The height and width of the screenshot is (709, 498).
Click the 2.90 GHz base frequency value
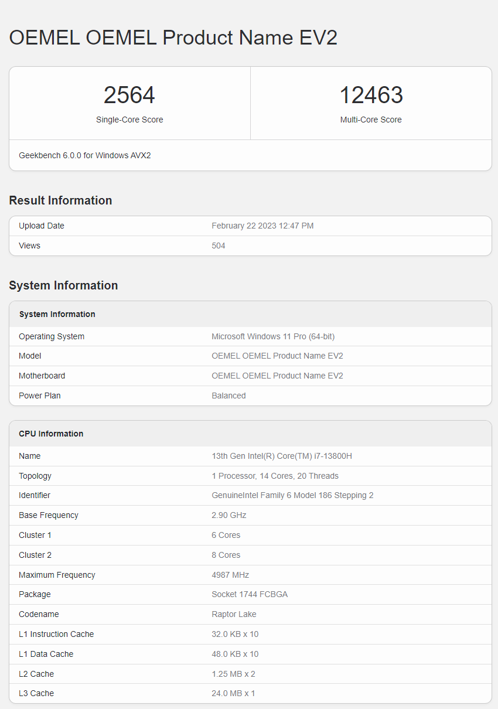(x=229, y=516)
